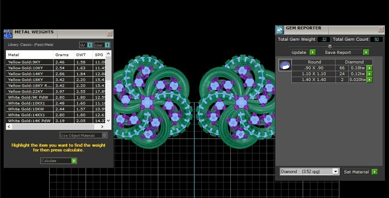Click the SPG column header
Viewport: 389px width, 198px height.
click(99, 55)
